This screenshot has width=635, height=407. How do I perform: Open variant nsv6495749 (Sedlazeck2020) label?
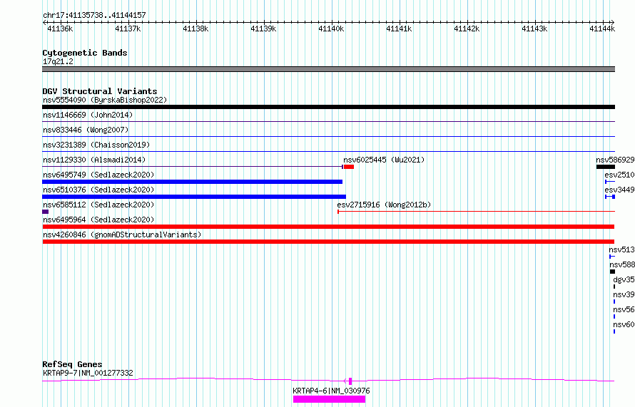pos(98,175)
